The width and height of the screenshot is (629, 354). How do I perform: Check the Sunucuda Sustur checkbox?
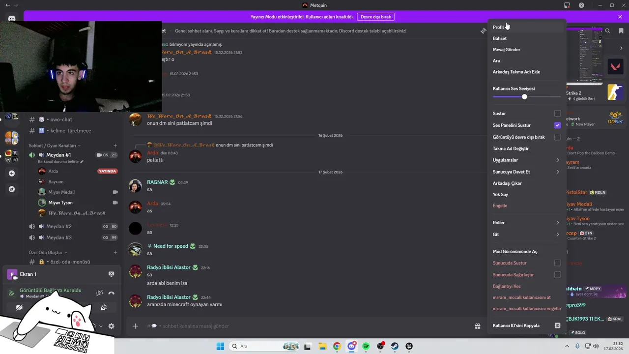tap(557, 263)
